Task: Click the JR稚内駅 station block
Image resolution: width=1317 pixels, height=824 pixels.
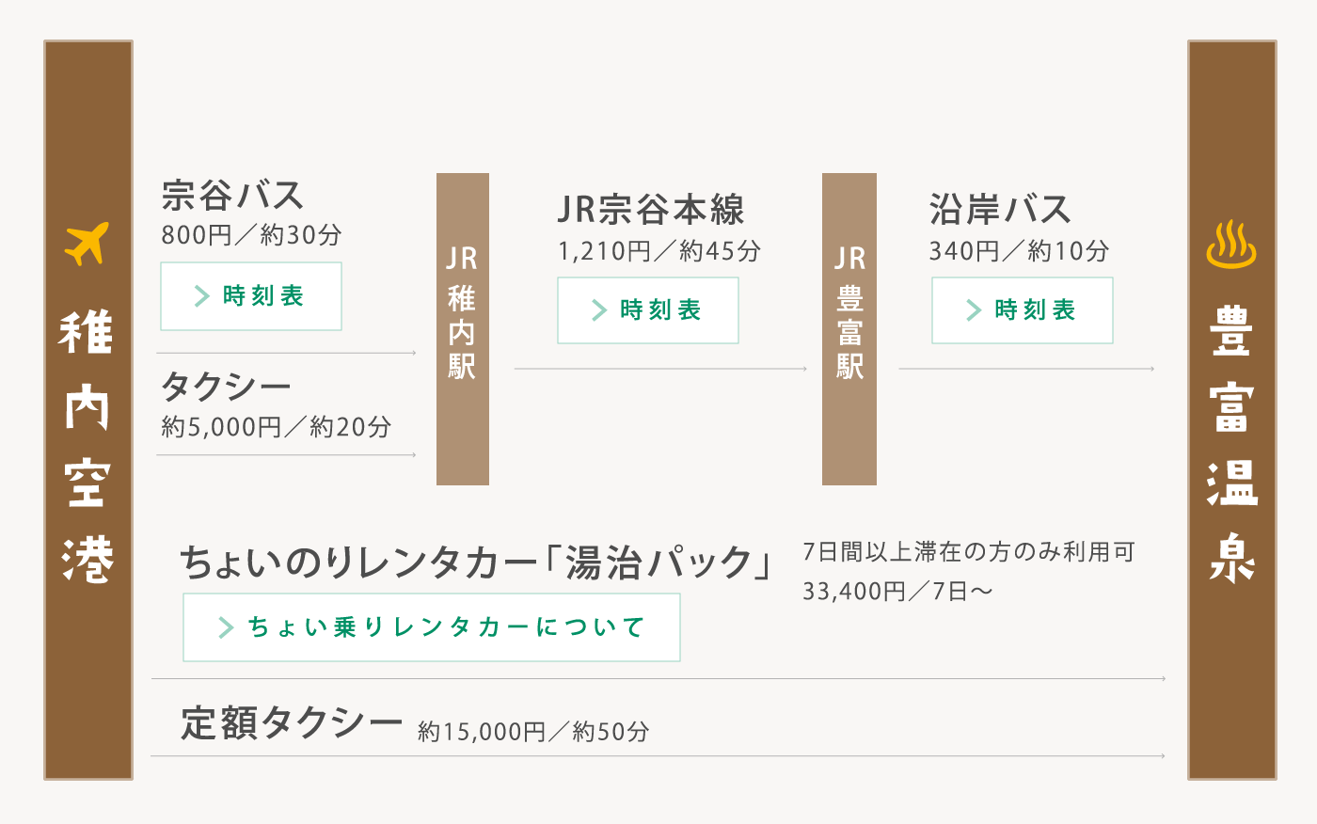Action: click(463, 329)
